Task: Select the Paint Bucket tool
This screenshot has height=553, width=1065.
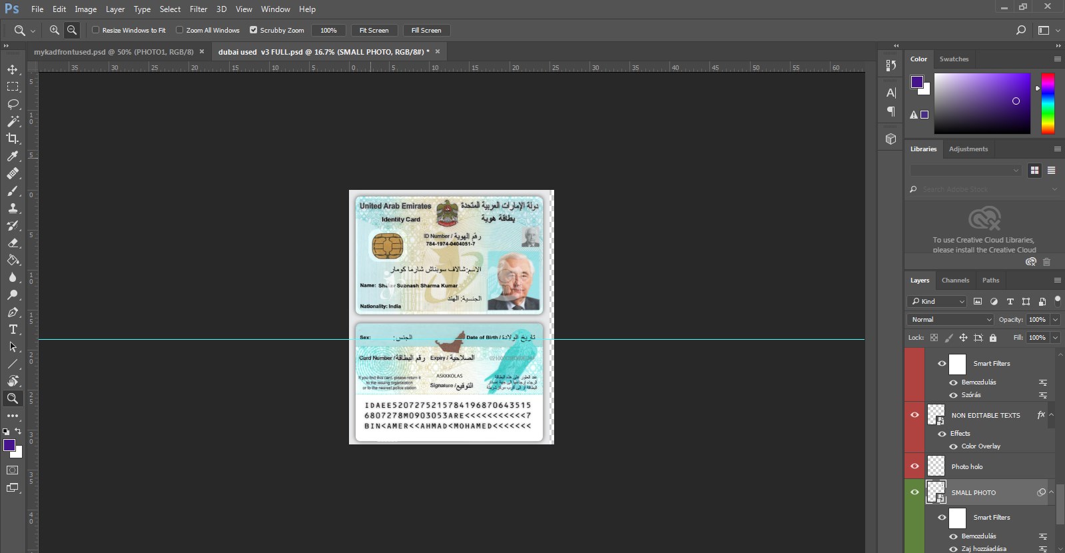Action: (13, 260)
